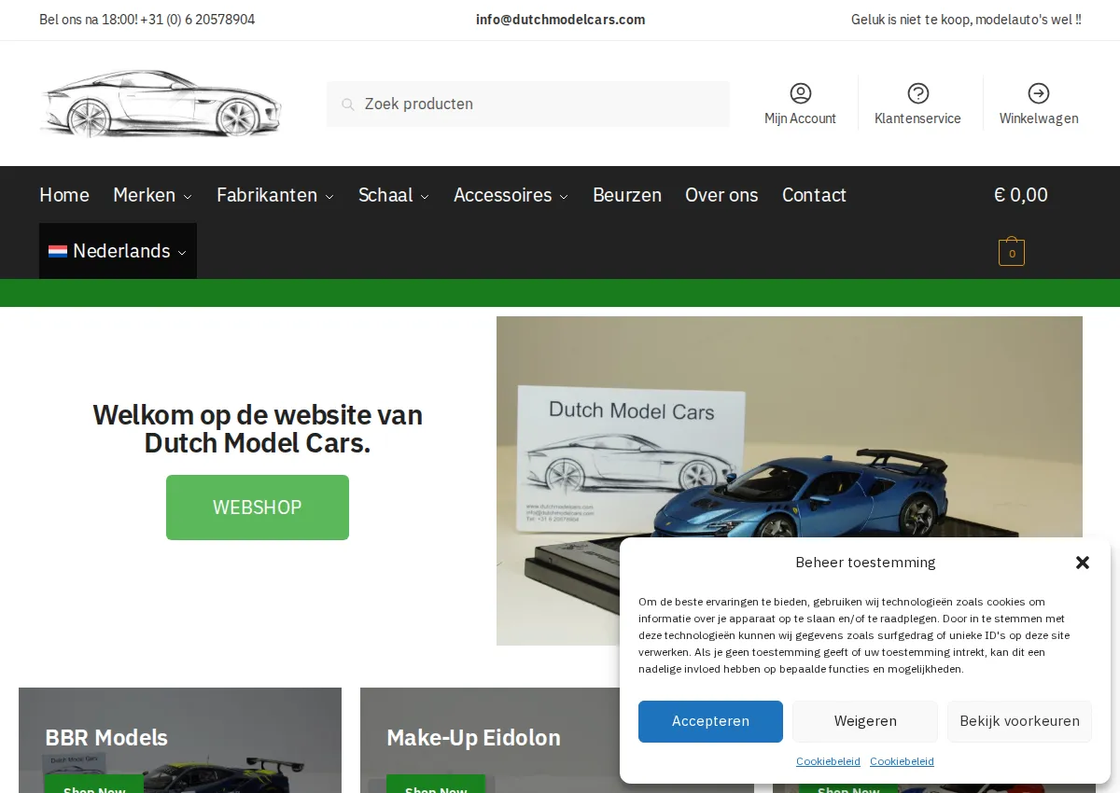The image size is (1120, 793).
Task: Expand the Schaal menu
Action: point(394,195)
